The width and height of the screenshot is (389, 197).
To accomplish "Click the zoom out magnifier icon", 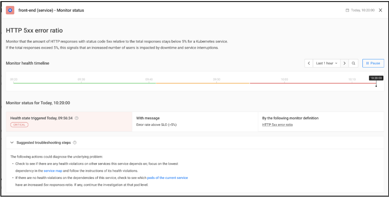I will (353, 63).
